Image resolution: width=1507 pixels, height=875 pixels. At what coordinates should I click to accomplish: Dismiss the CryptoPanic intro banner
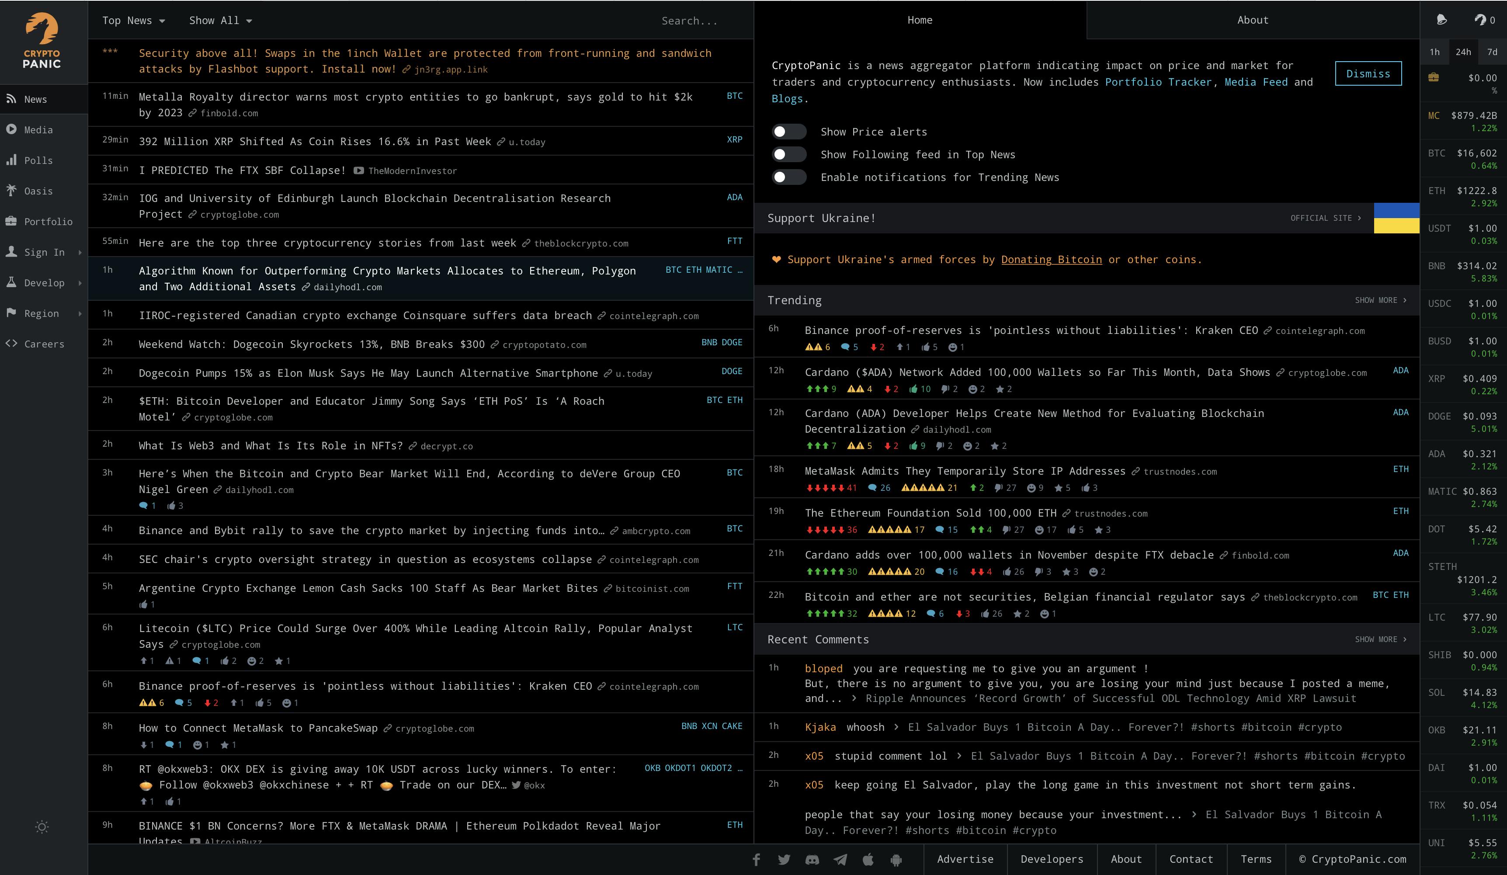pyautogui.click(x=1368, y=73)
